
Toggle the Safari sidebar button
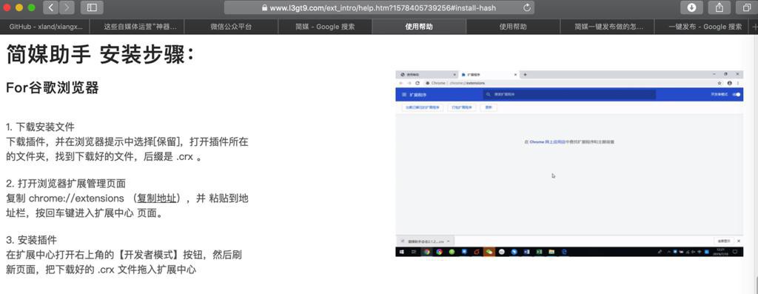click(x=92, y=7)
